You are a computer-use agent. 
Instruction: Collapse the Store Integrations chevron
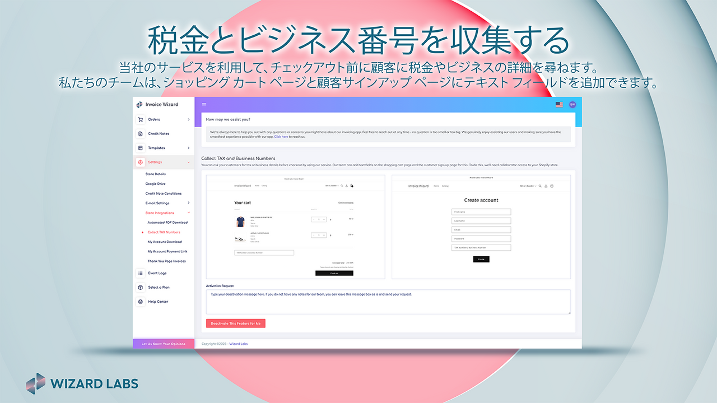[189, 213]
